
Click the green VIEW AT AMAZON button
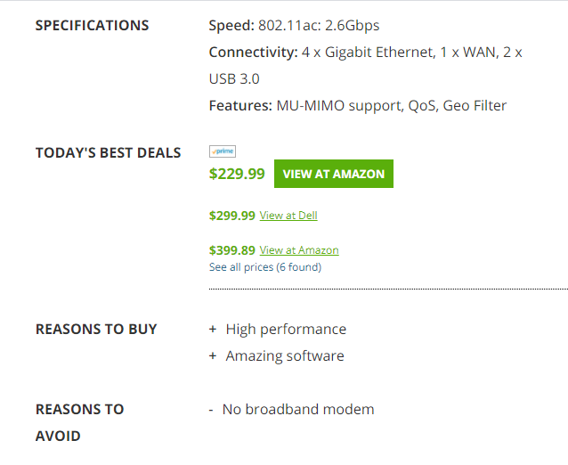(334, 174)
